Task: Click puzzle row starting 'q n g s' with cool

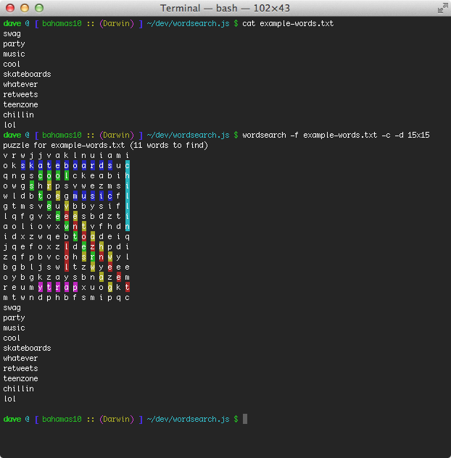Action: (x=67, y=175)
